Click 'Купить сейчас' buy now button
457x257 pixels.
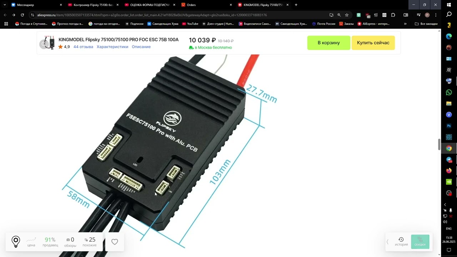click(373, 43)
